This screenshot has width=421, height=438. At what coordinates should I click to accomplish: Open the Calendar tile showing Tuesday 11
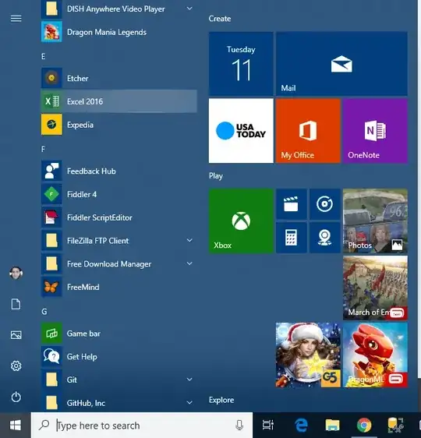[241, 64]
